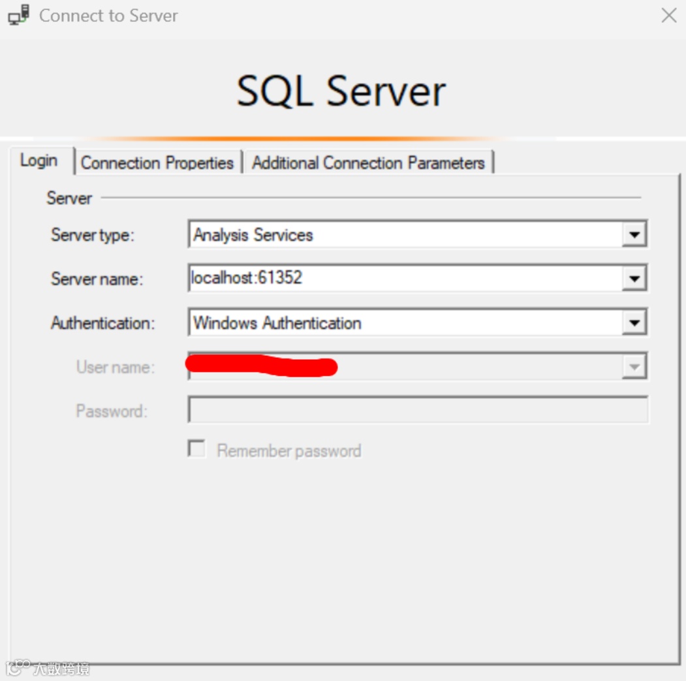Screen dimensions: 686x681
Task: Click the disabled User name dropdown arrow
Action: click(x=634, y=367)
